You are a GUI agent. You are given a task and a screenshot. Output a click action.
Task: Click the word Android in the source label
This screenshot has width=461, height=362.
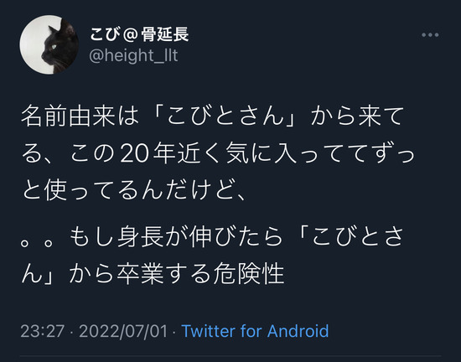[x=298, y=331]
